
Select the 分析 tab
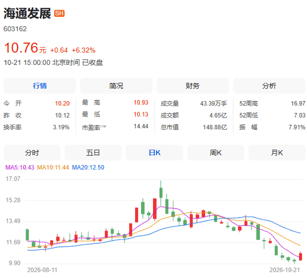coord(269,86)
